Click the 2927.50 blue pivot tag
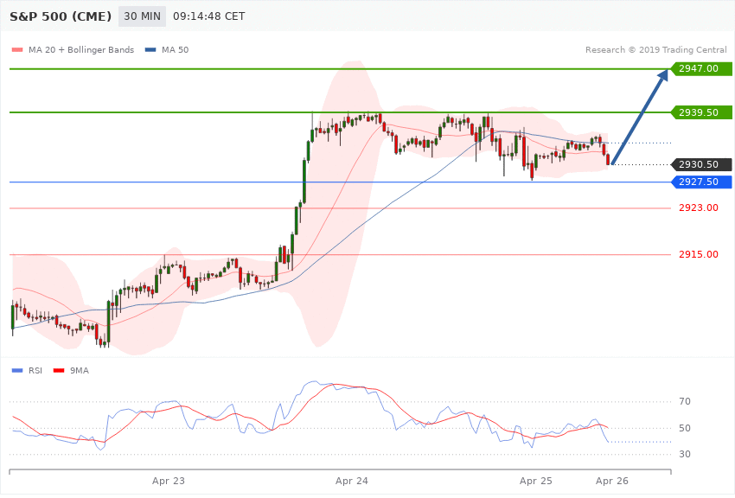The height and width of the screenshot is (498, 735). click(701, 182)
